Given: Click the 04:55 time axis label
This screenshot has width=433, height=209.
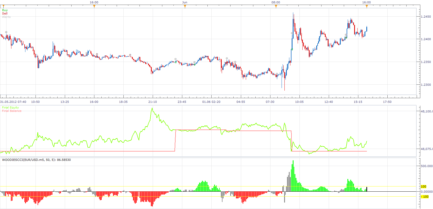Looking at the screenshot, I should pos(241,102).
